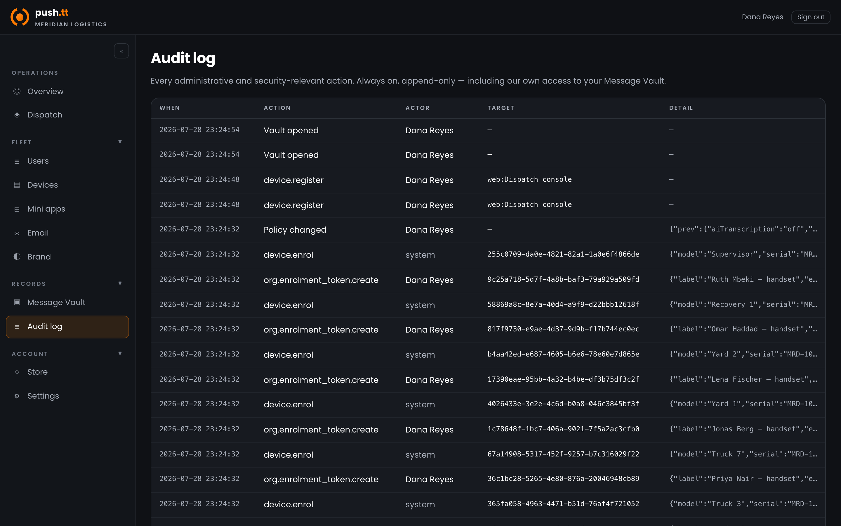The height and width of the screenshot is (526, 841).
Task: Navigate to Devices
Action: coord(67,185)
